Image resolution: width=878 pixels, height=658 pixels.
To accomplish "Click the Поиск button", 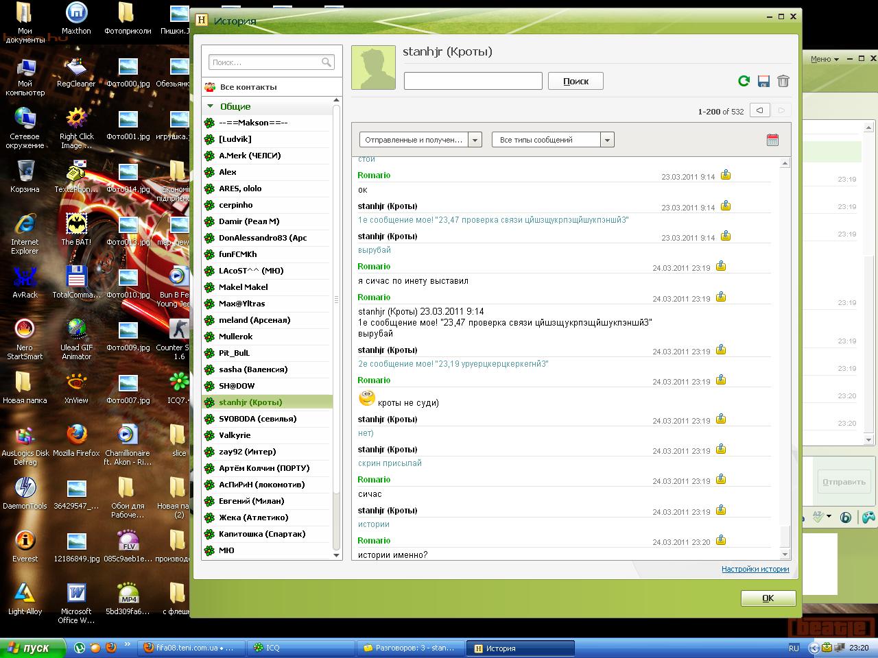I will coord(576,81).
